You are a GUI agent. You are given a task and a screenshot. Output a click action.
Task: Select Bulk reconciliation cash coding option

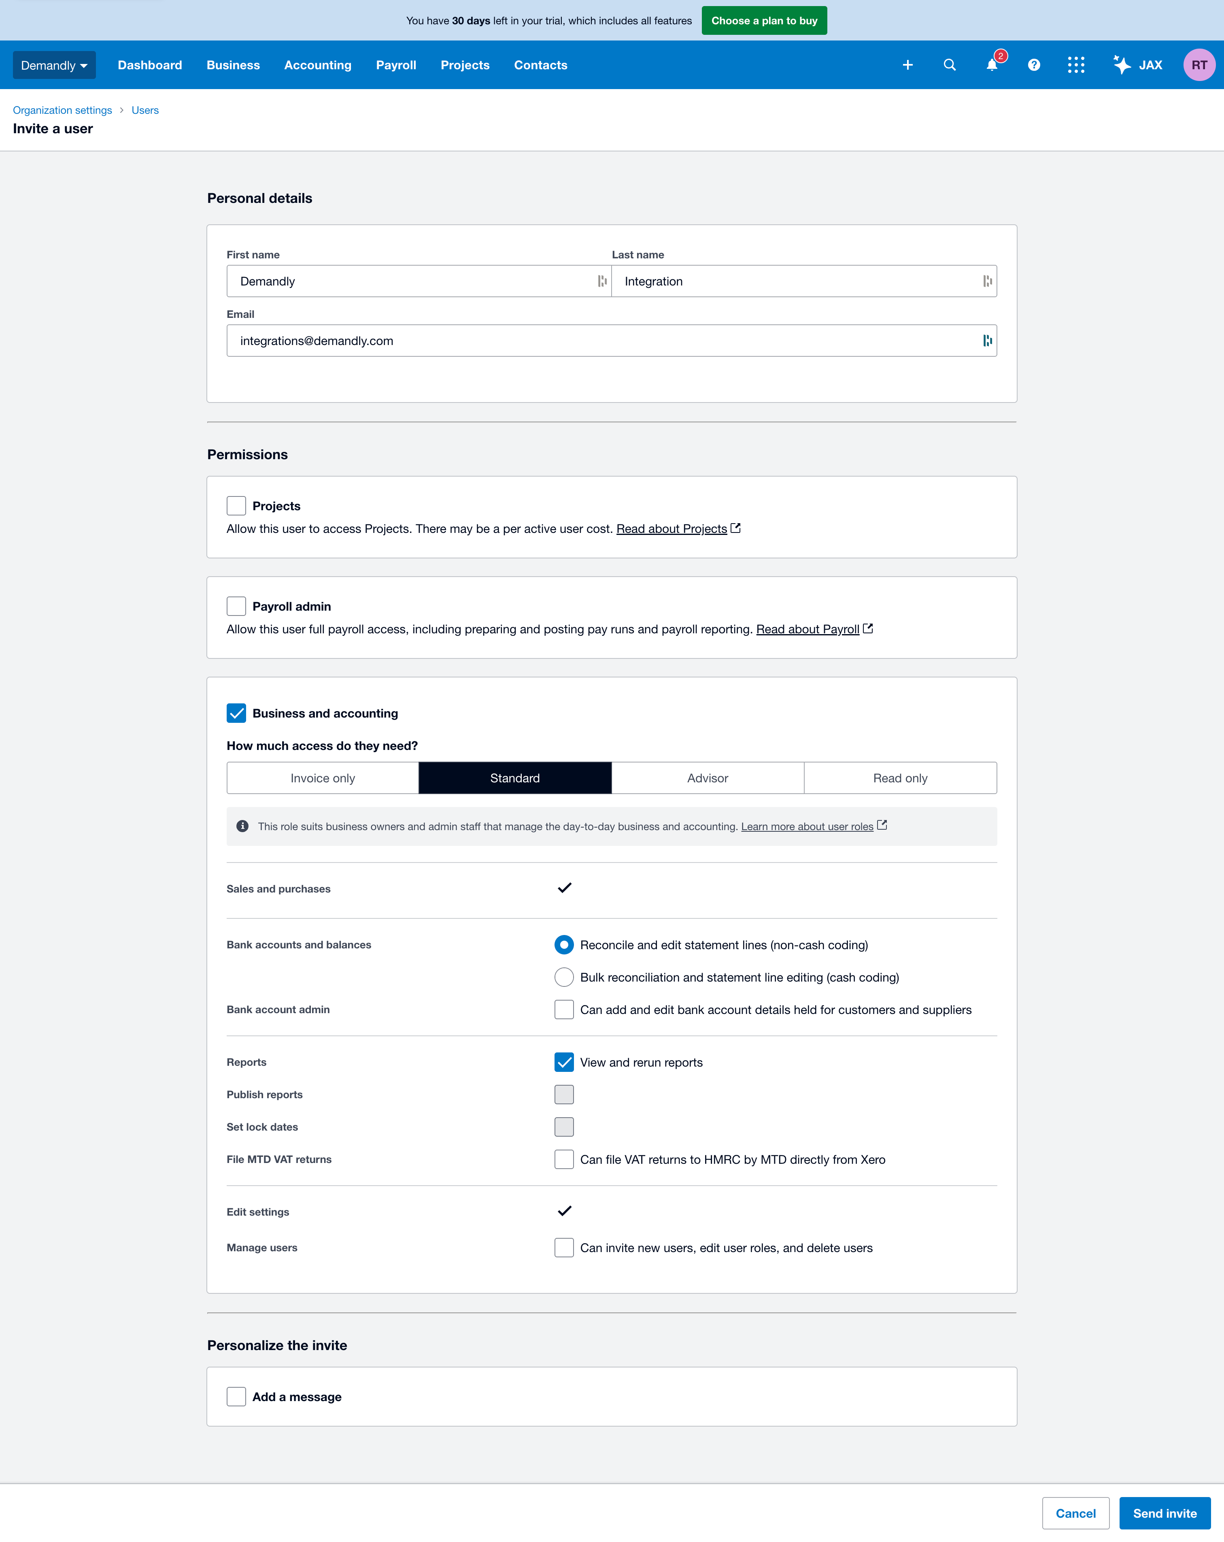[x=564, y=977]
